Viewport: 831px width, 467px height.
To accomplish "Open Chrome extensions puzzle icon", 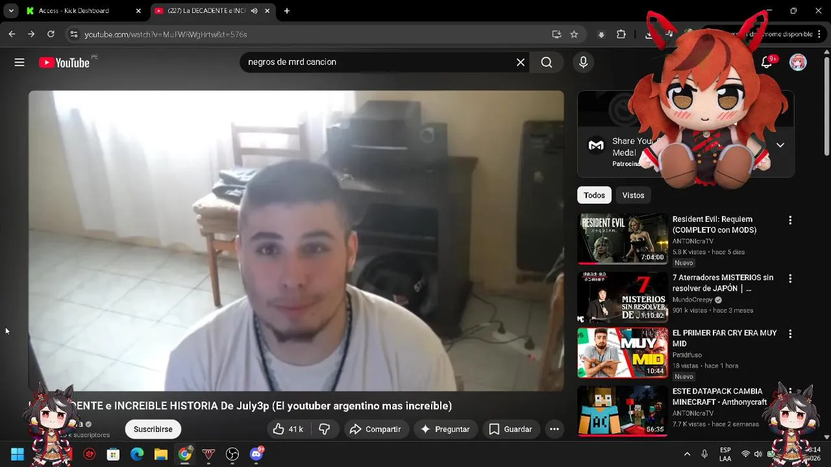I will pyautogui.click(x=621, y=34).
